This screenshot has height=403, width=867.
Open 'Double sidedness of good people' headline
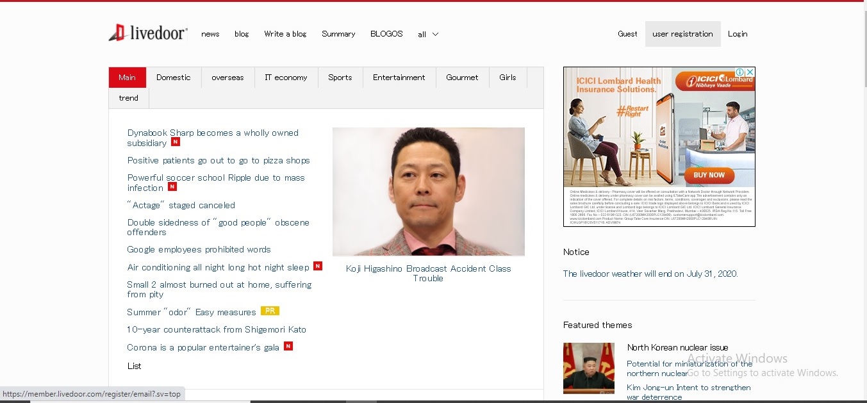coord(219,227)
